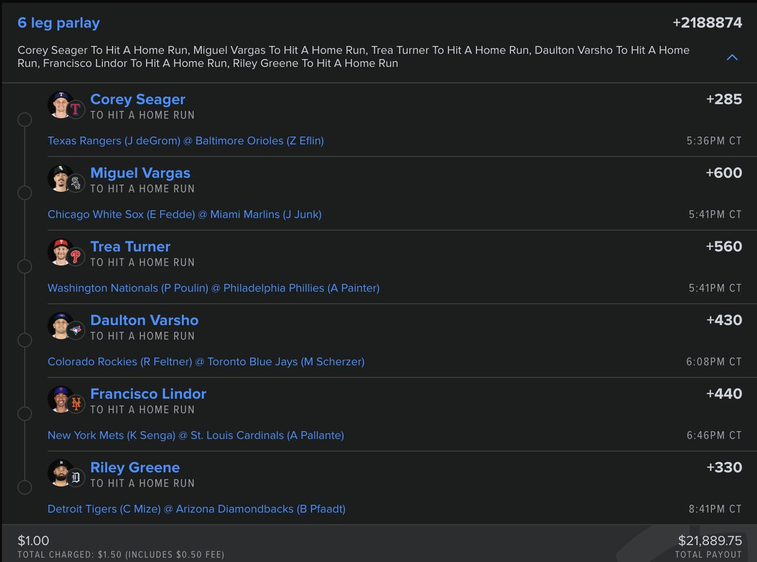Click the status circle for Riley Greene leg

tap(25, 488)
